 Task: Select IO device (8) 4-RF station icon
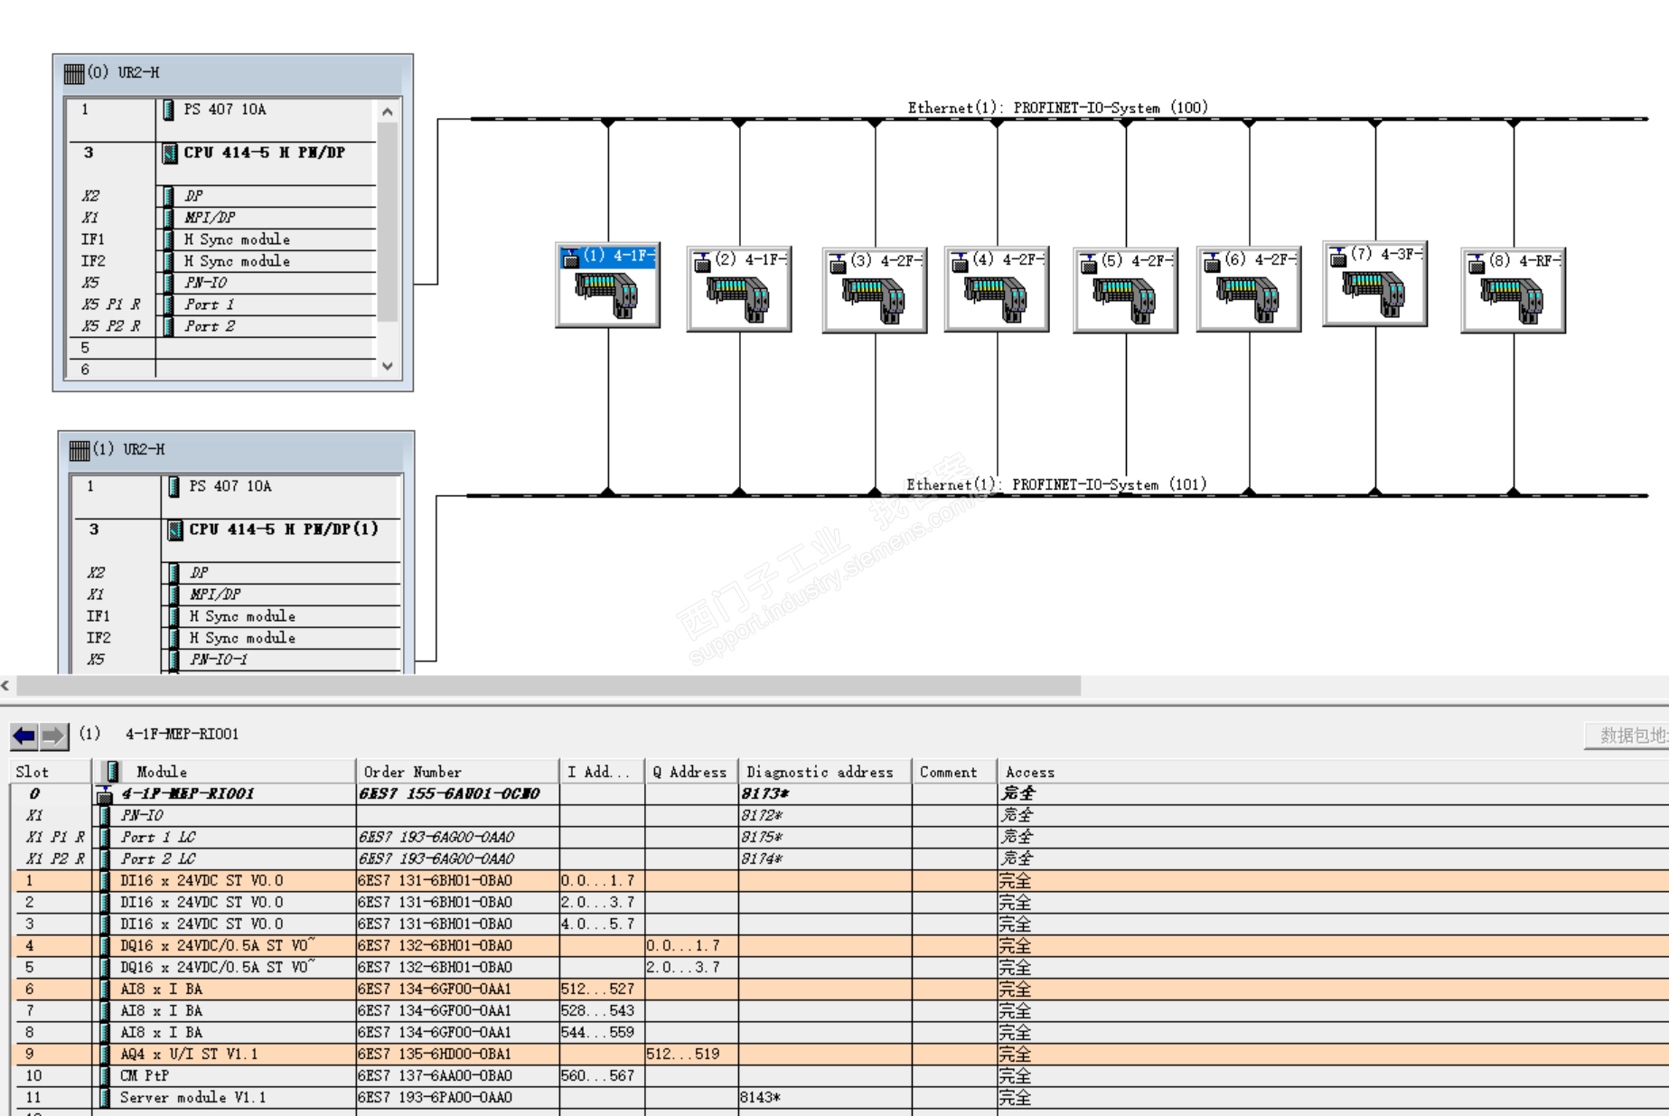pos(1513,290)
